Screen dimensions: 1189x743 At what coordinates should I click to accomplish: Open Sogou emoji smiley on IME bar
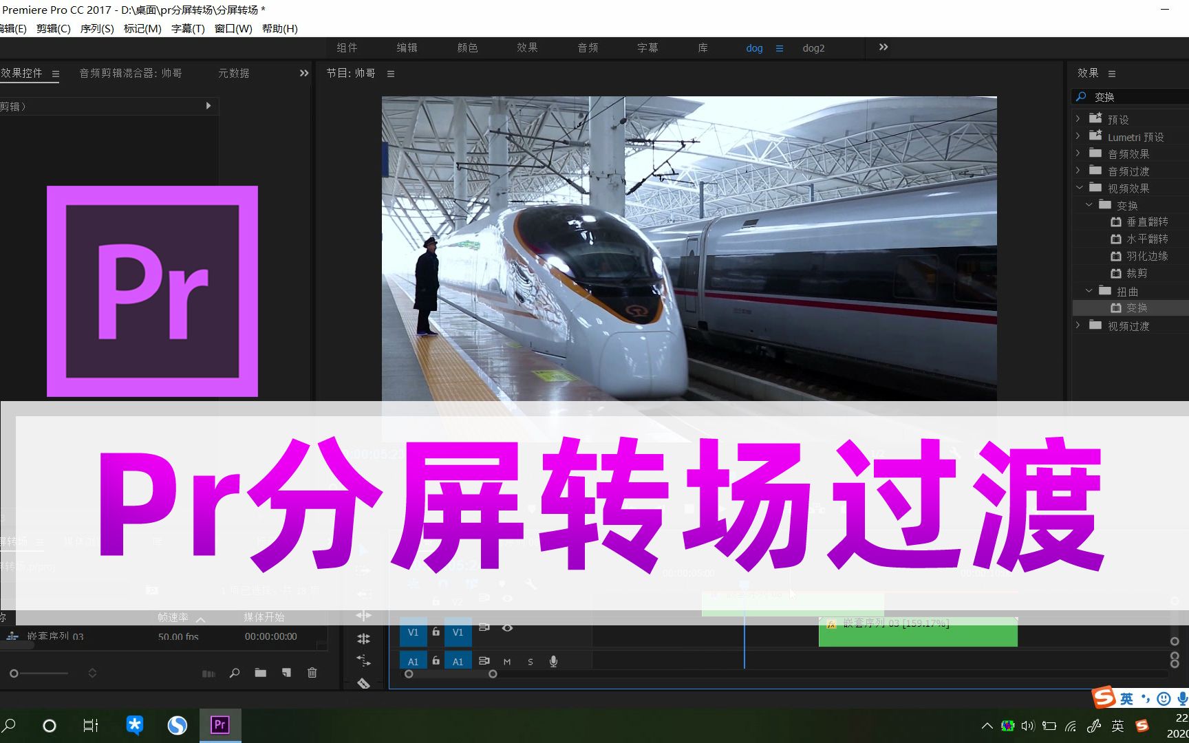pos(1164,699)
